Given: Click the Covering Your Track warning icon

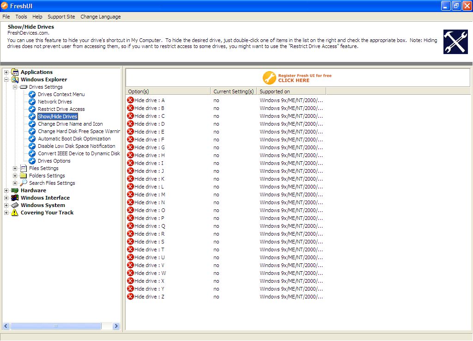Looking at the screenshot, I should 15,213.
